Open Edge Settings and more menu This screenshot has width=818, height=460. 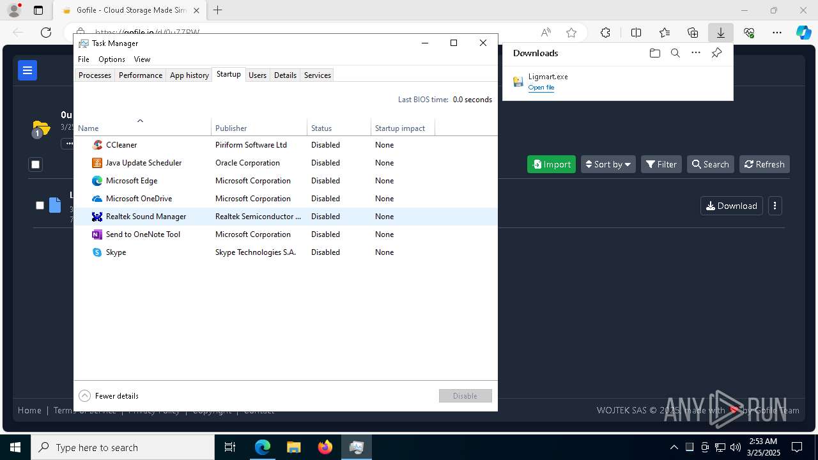(x=776, y=33)
